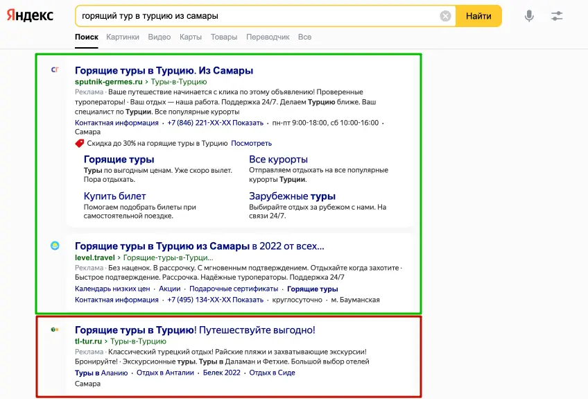588x399 pixels.
Task: Open 'Горящие туры в Турцию. Из Самары' result
Action: 164,71
